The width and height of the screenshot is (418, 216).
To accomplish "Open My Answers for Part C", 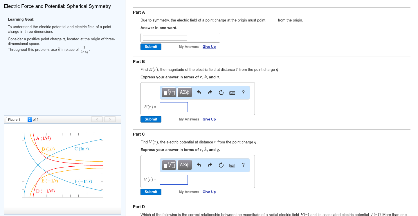I will coord(189,192).
